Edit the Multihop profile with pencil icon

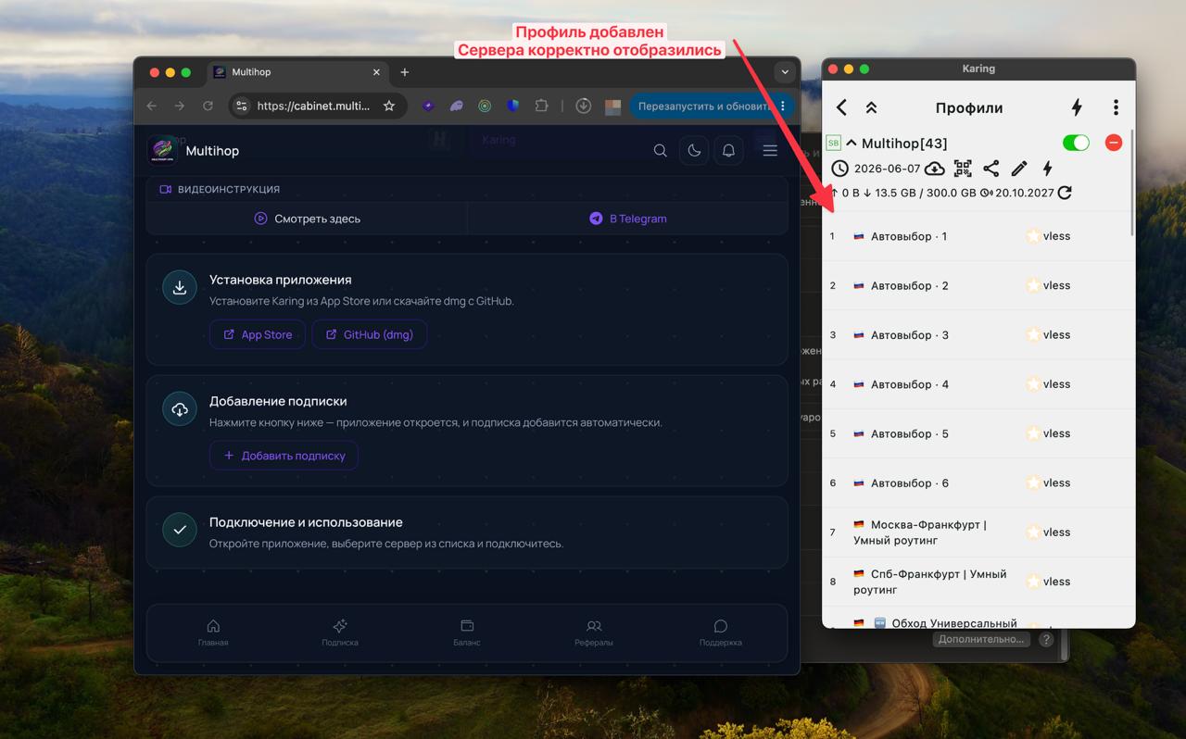(1019, 169)
